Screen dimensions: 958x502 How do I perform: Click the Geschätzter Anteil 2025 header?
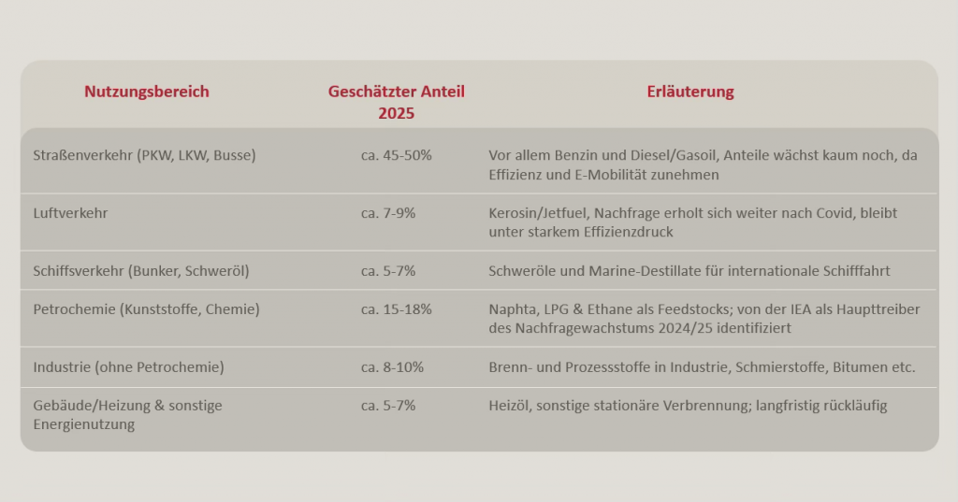point(396,103)
